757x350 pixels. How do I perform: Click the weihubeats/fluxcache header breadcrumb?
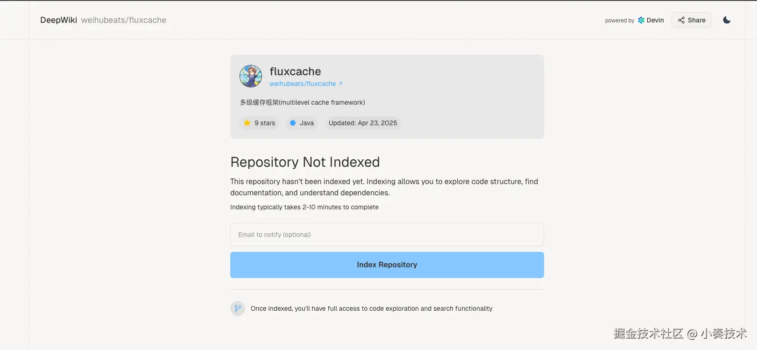(x=124, y=20)
